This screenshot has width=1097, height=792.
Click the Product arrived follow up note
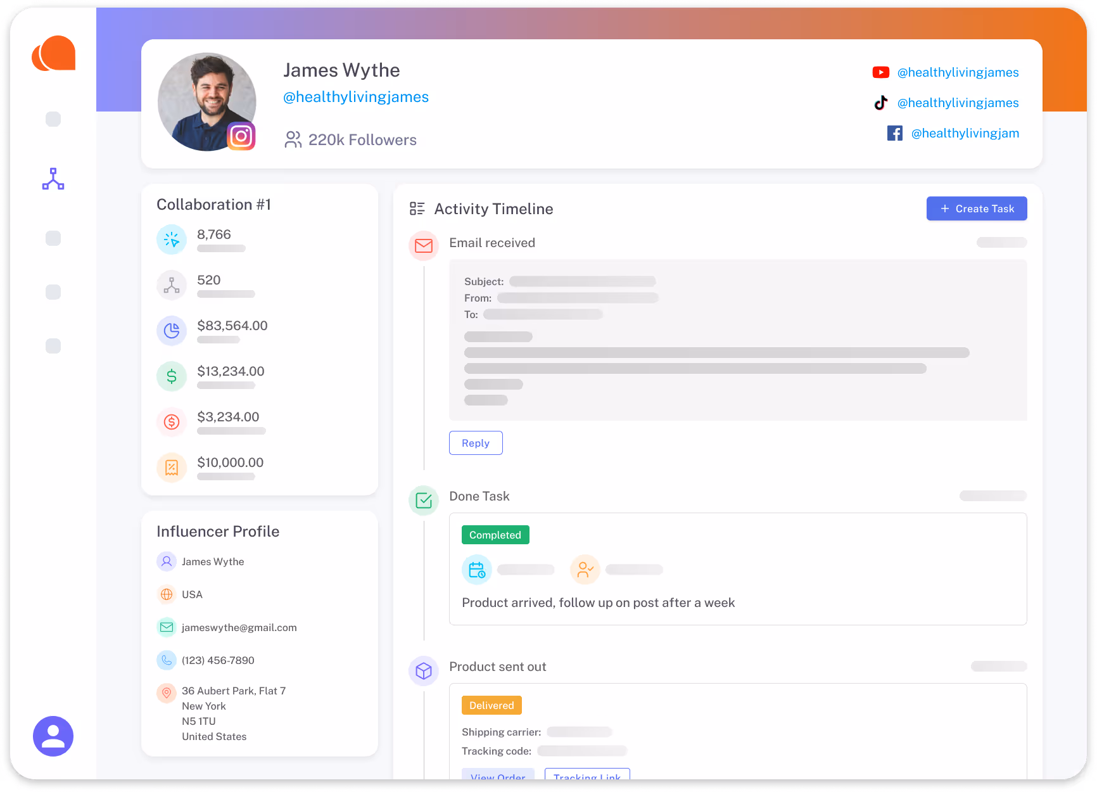[599, 603]
